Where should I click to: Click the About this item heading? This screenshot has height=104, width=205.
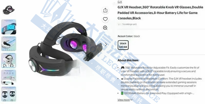click(128, 60)
